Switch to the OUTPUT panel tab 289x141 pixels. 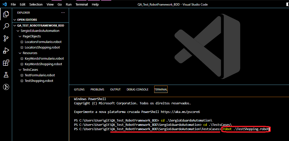[x=115, y=89]
